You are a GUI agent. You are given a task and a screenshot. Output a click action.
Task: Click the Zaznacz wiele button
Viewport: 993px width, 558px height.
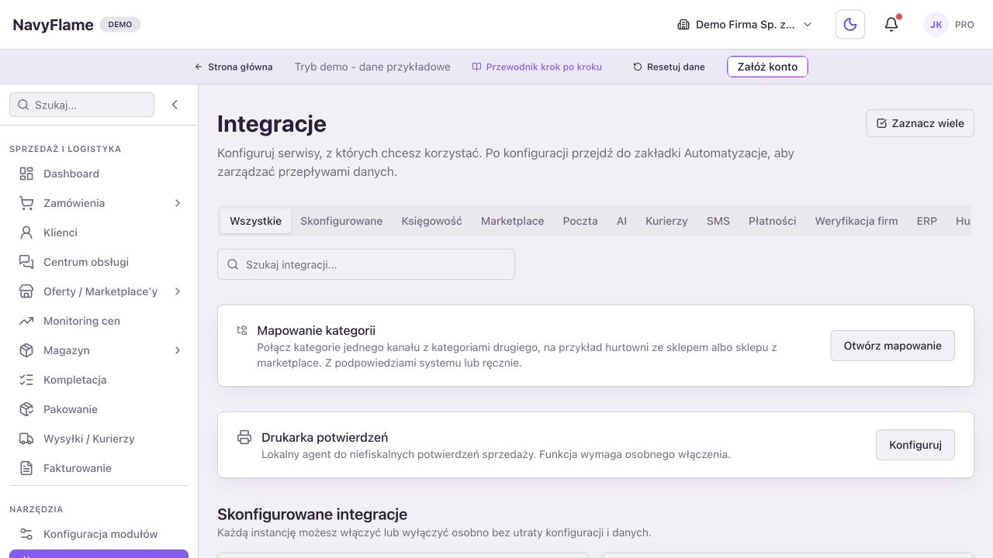pyautogui.click(x=920, y=123)
